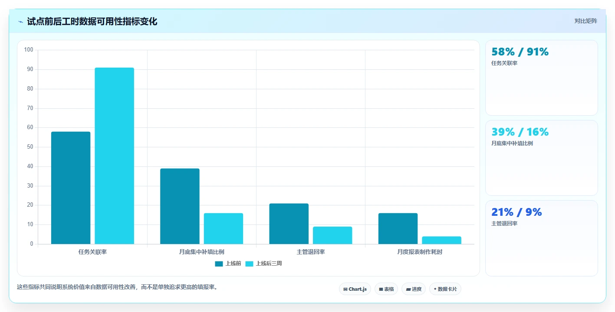Click the 50 y-axis tick label

tap(30, 147)
